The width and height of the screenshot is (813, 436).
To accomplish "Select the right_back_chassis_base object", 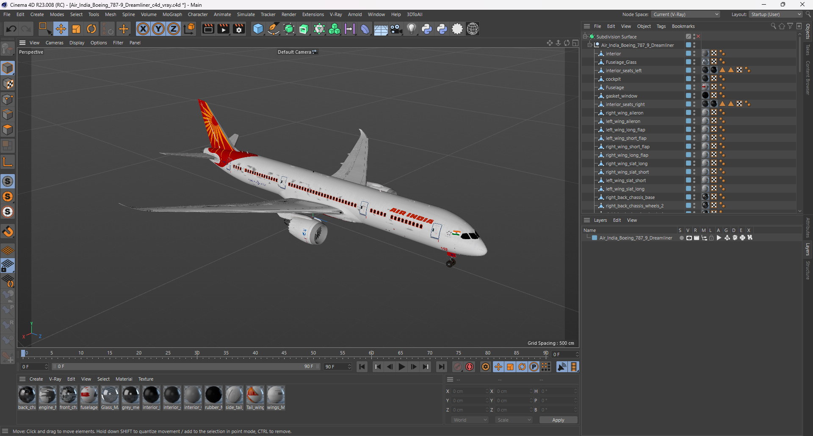I will pos(630,197).
